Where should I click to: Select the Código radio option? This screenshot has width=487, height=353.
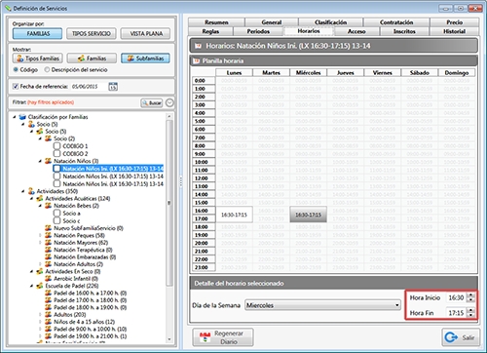tap(16, 69)
